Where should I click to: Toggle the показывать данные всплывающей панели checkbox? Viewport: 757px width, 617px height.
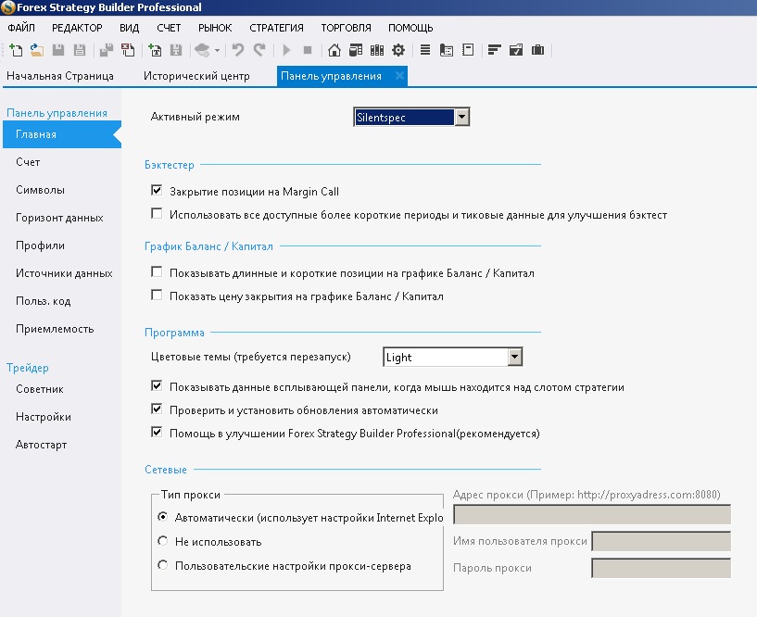(157, 385)
